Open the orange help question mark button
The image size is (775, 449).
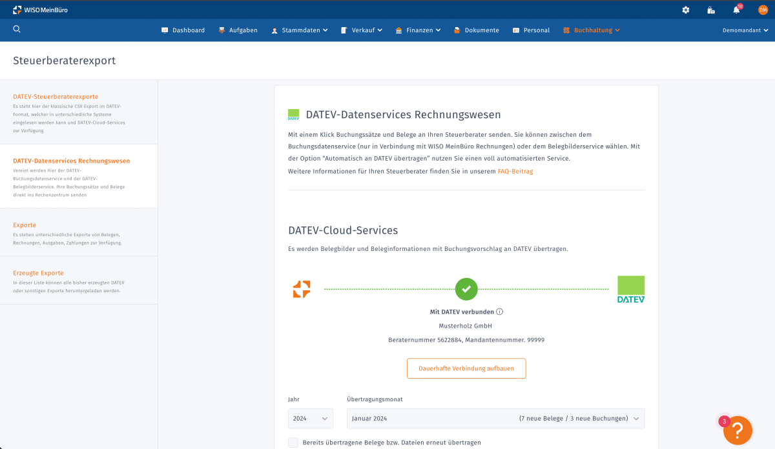point(738,430)
